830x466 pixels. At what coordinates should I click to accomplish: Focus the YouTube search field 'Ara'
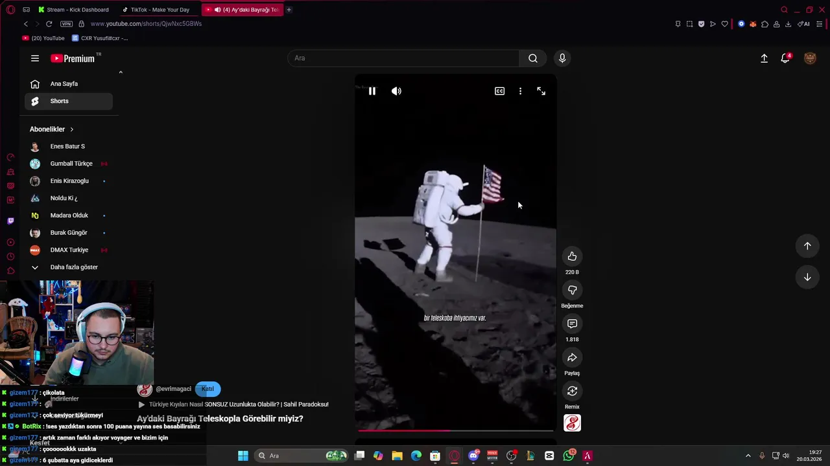(403, 58)
